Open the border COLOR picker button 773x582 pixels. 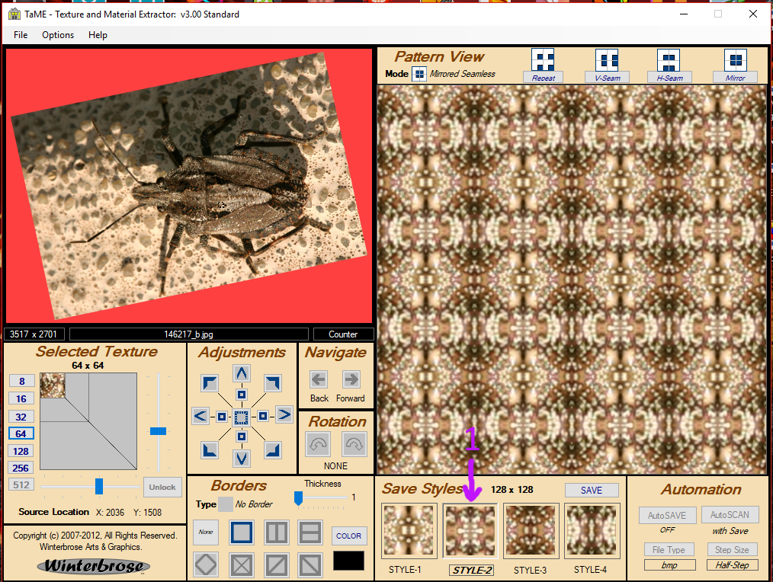tap(348, 536)
